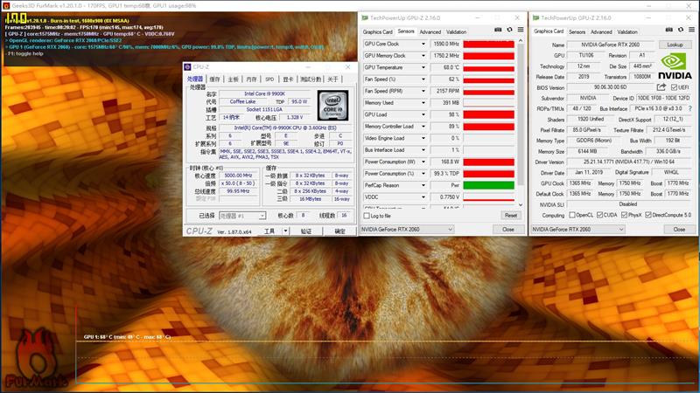Screen dimensions: 700x393
Task: Open the CPU-Z 显卡 tab
Action: tap(288, 79)
